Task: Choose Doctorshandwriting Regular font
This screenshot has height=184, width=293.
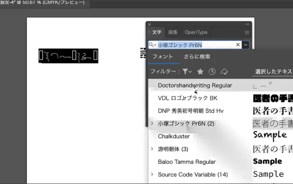Action: pyautogui.click(x=195, y=85)
